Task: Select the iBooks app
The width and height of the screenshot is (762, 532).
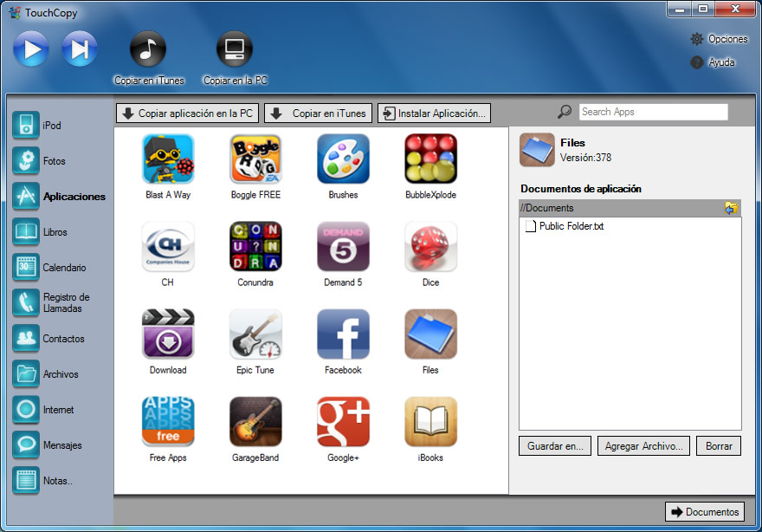Action: pyautogui.click(x=430, y=430)
